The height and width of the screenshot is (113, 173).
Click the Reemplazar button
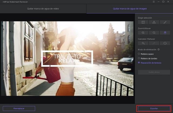19,108
